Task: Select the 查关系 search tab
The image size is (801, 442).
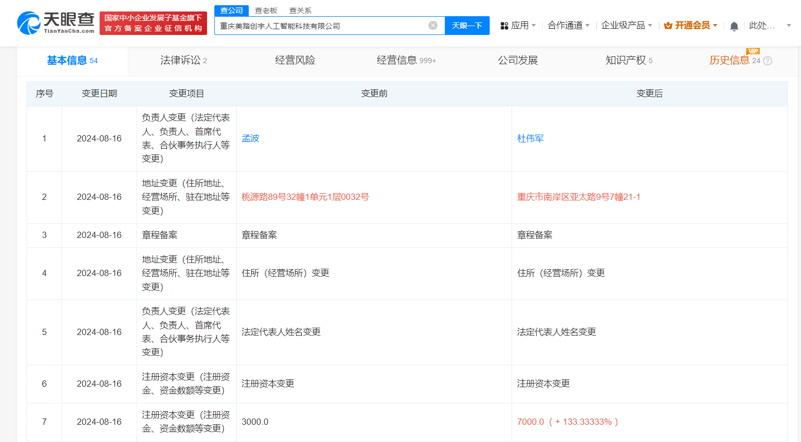Action: pos(300,10)
